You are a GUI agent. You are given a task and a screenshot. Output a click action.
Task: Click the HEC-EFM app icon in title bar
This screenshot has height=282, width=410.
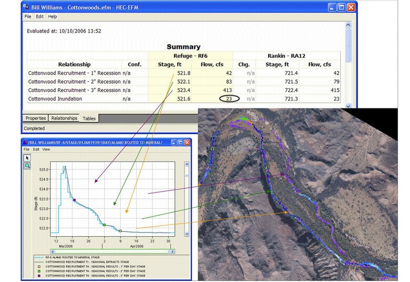(x=26, y=7)
